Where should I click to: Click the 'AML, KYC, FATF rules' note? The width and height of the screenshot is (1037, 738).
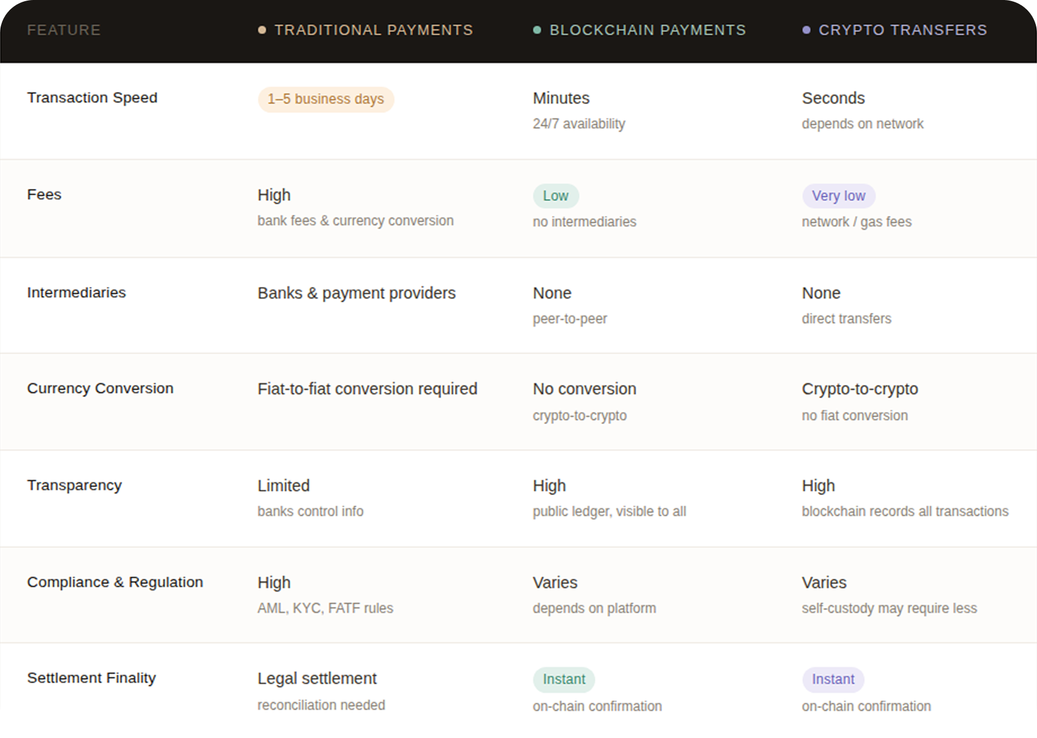(x=325, y=608)
